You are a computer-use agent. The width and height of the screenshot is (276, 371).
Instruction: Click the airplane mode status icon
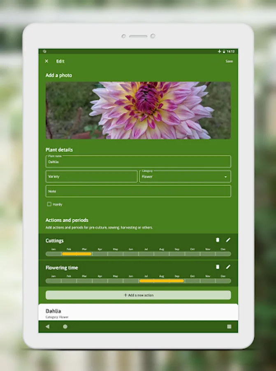coord(219,52)
